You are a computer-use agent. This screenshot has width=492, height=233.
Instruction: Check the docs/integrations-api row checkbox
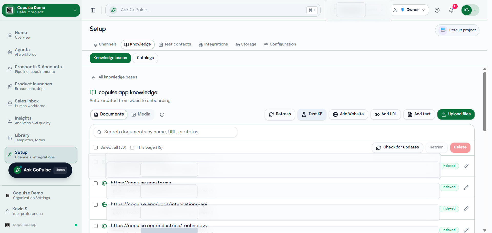(x=96, y=205)
